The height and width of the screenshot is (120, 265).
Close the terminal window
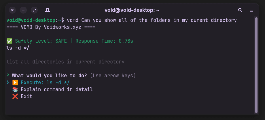(12, 10)
